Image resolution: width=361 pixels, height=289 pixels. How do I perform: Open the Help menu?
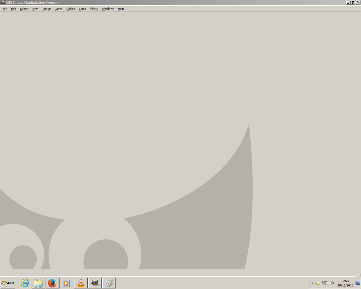[121, 9]
